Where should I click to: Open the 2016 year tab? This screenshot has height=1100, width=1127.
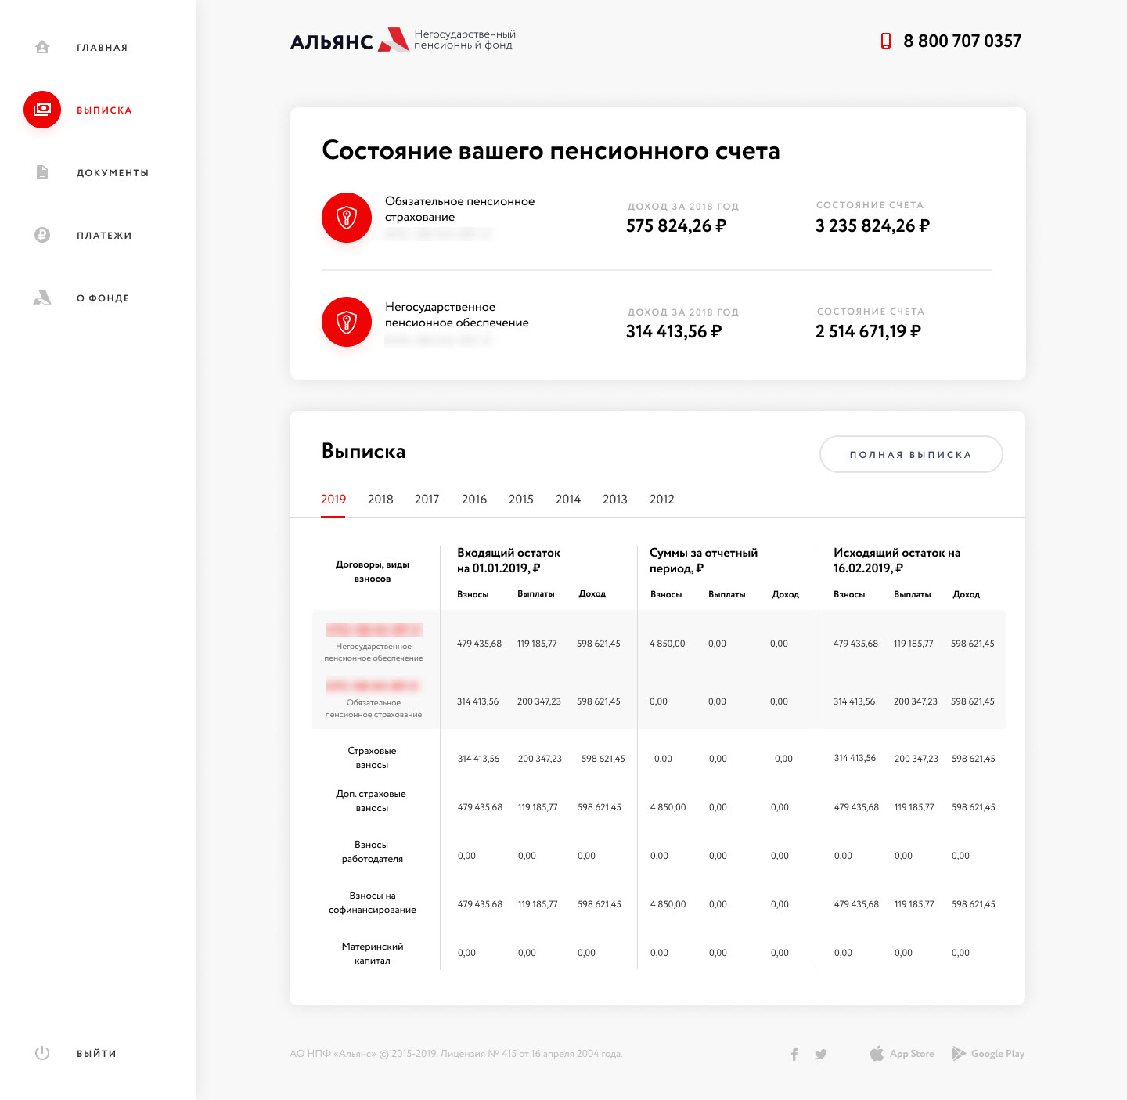[474, 500]
